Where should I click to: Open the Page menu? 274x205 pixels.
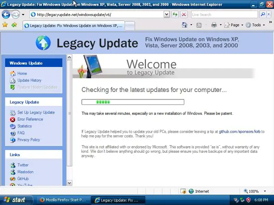[x=234, y=25]
